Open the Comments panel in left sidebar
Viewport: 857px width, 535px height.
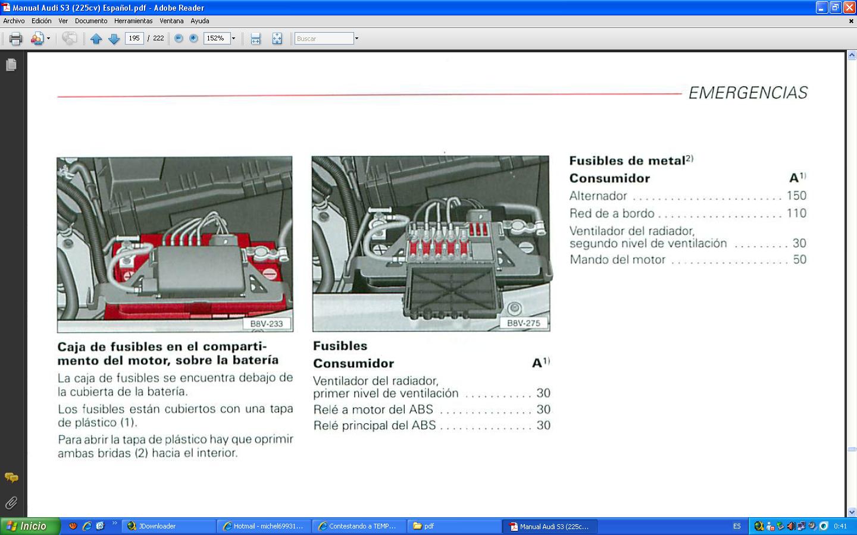(x=11, y=477)
